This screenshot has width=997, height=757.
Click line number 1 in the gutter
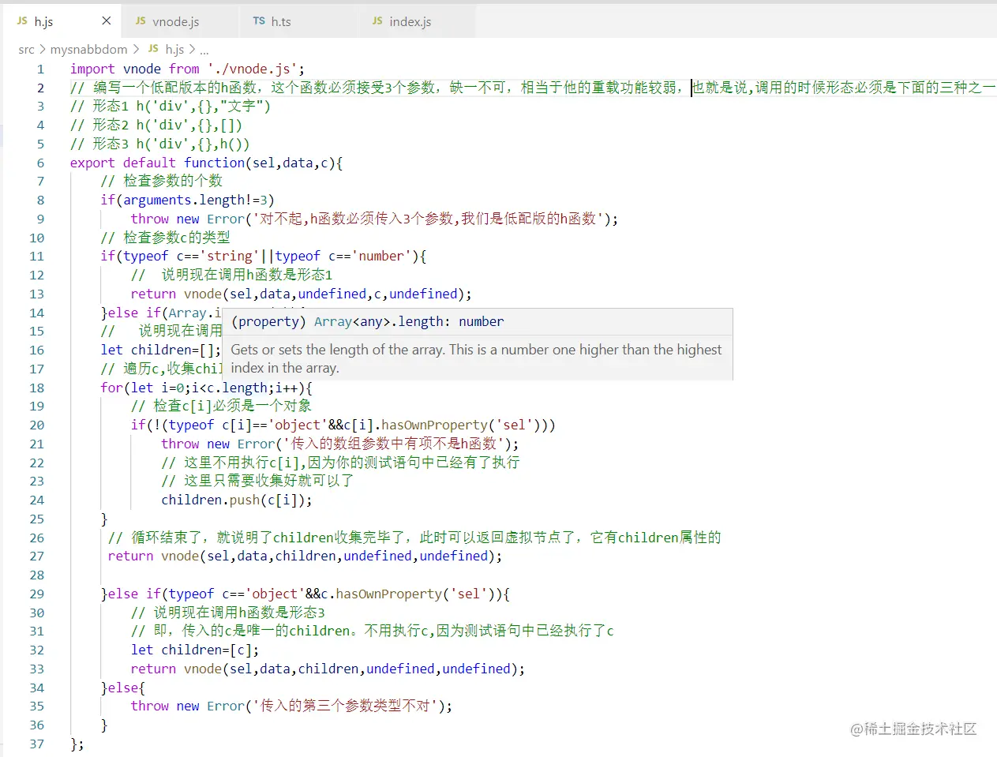point(40,69)
